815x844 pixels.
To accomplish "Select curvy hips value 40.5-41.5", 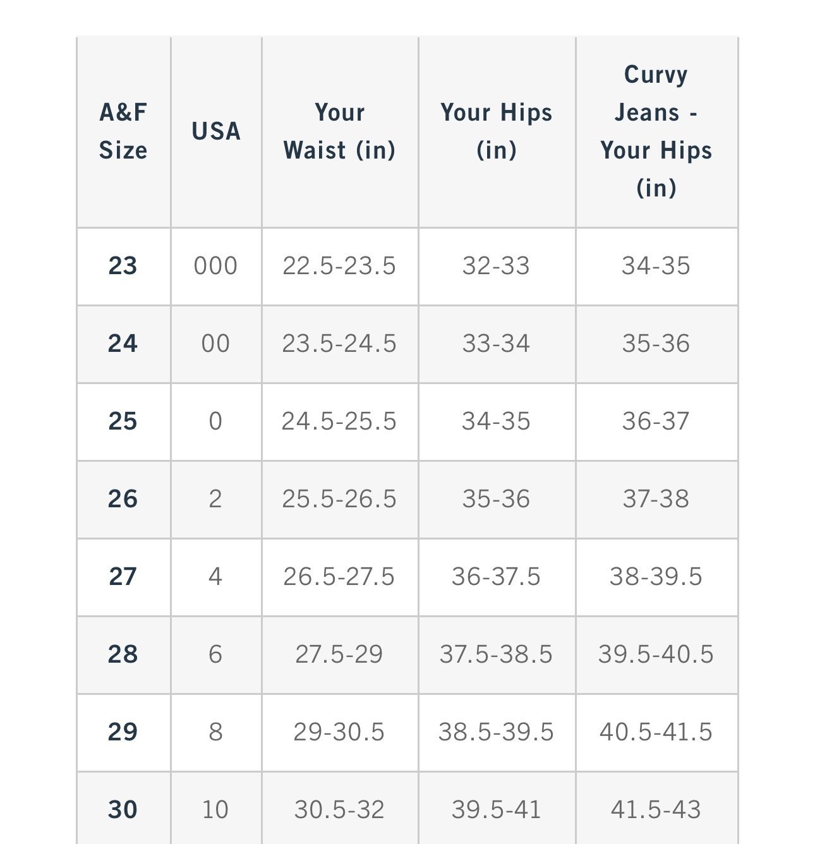I will point(656,732).
